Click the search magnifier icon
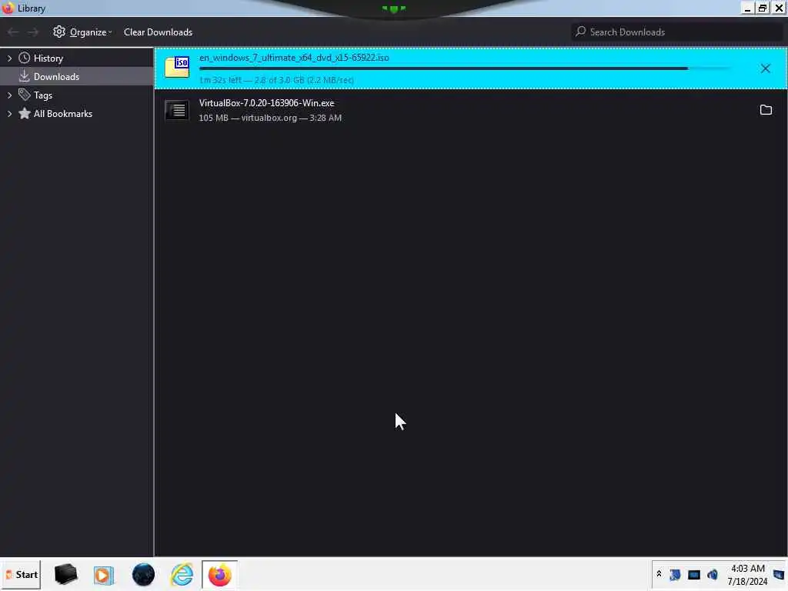Screen dimensions: 788x591 click(x=580, y=32)
